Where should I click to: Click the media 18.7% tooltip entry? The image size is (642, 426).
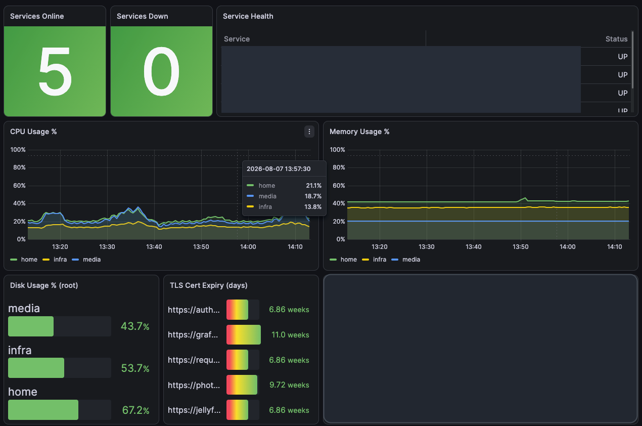tap(284, 196)
